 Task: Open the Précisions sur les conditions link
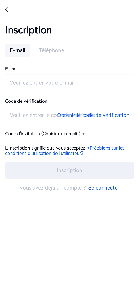[106, 148]
